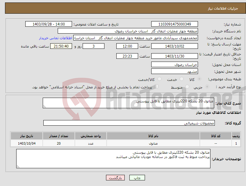Image resolution: width=246 pixels, height=186 pixels.
Task: Click the اطلاعات کالاهای مورد نیاز section heading
Action: click(218, 113)
